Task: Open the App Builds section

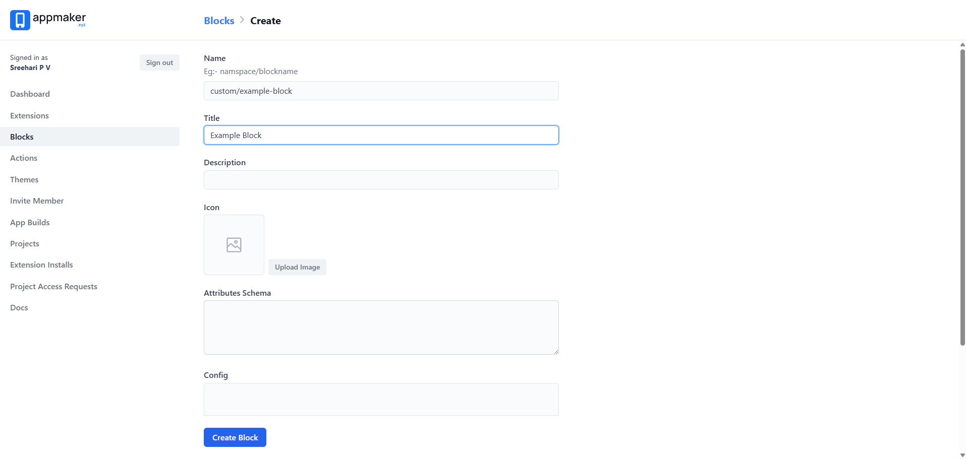Action: coord(29,222)
